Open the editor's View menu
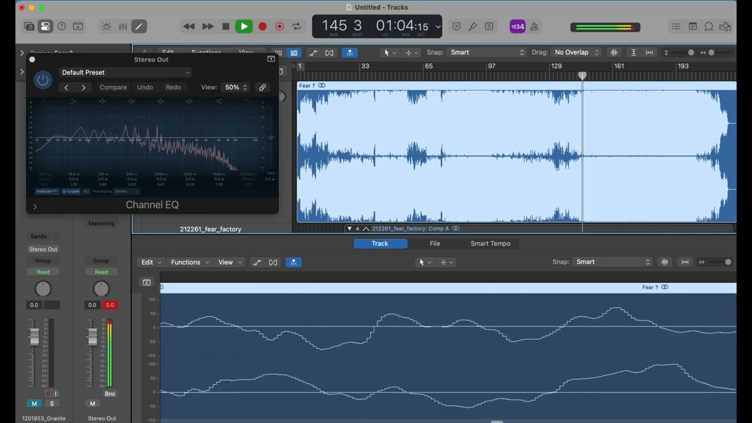The height and width of the screenshot is (423, 752). click(230, 262)
